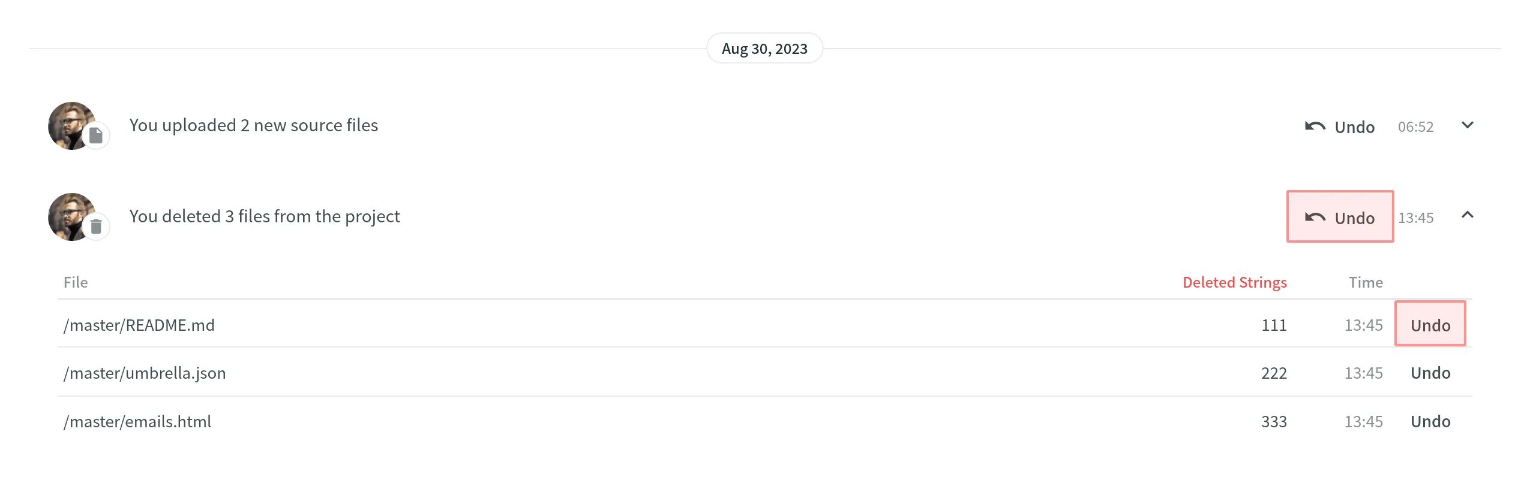
Task: Click user avatar beside uploaded source files entry
Action: point(69,124)
